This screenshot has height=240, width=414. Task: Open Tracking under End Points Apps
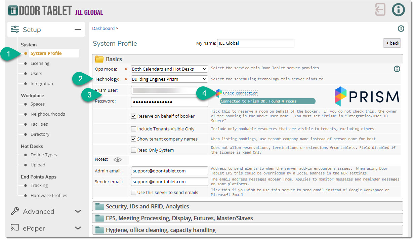click(39, 186)
